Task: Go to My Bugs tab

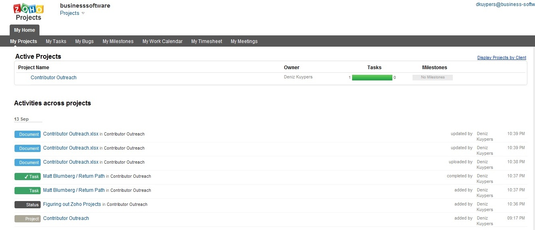Action: 85,41
